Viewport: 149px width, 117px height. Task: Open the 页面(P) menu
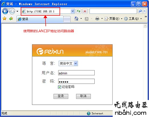coord(113,19)
